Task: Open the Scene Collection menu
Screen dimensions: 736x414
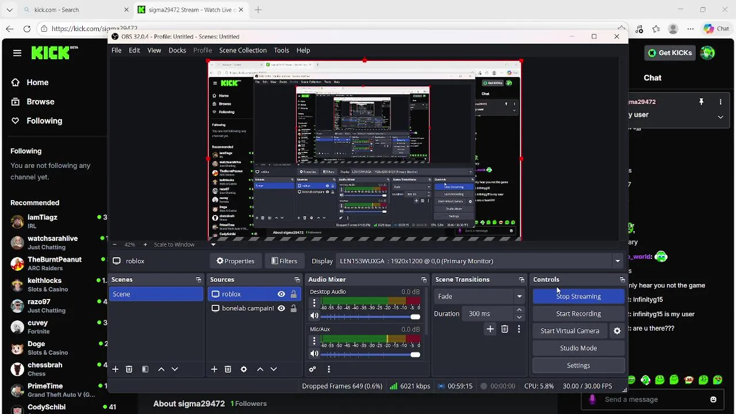Action: 243,50
